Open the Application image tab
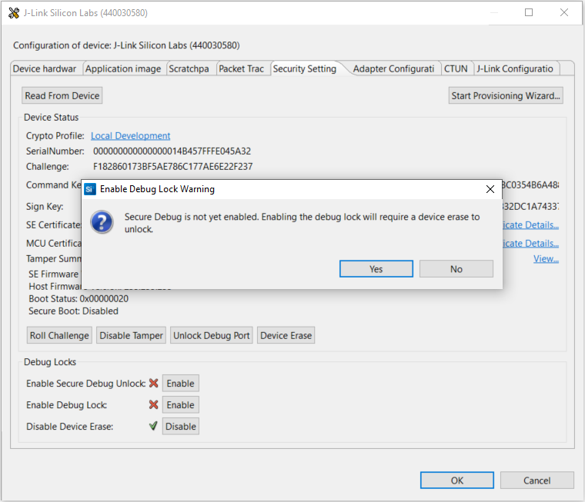The width and height of the screenshot is (585, 502). click(123, 68)
